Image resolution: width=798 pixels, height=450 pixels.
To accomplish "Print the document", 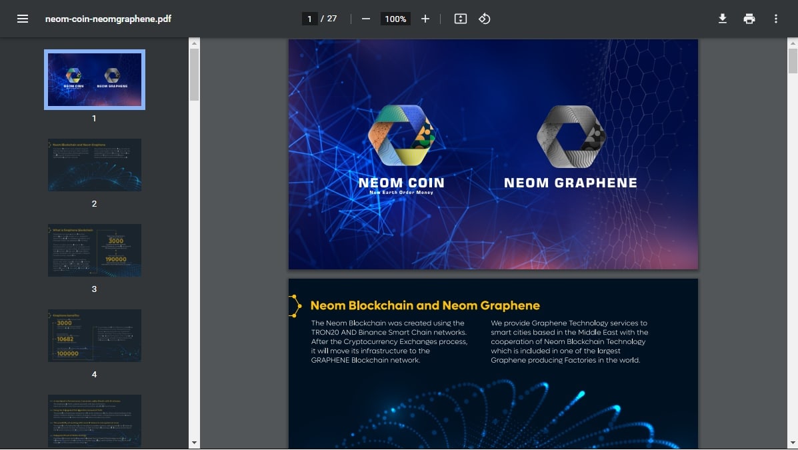I will [x=749, y=19].
